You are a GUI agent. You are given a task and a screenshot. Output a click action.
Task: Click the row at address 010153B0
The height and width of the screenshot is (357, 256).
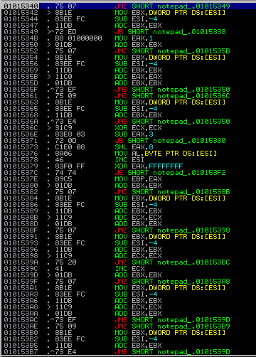tap(128, 332)
